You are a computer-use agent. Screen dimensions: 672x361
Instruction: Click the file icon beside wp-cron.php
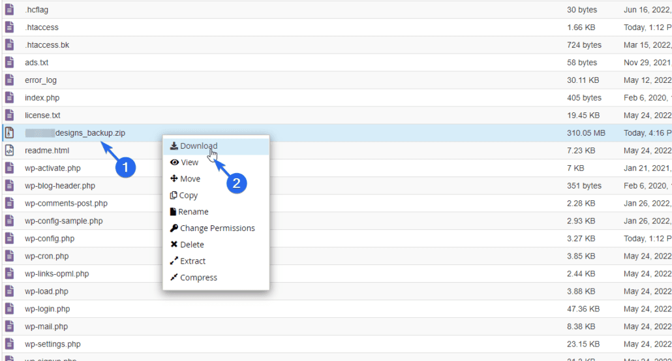pos(9,256)
